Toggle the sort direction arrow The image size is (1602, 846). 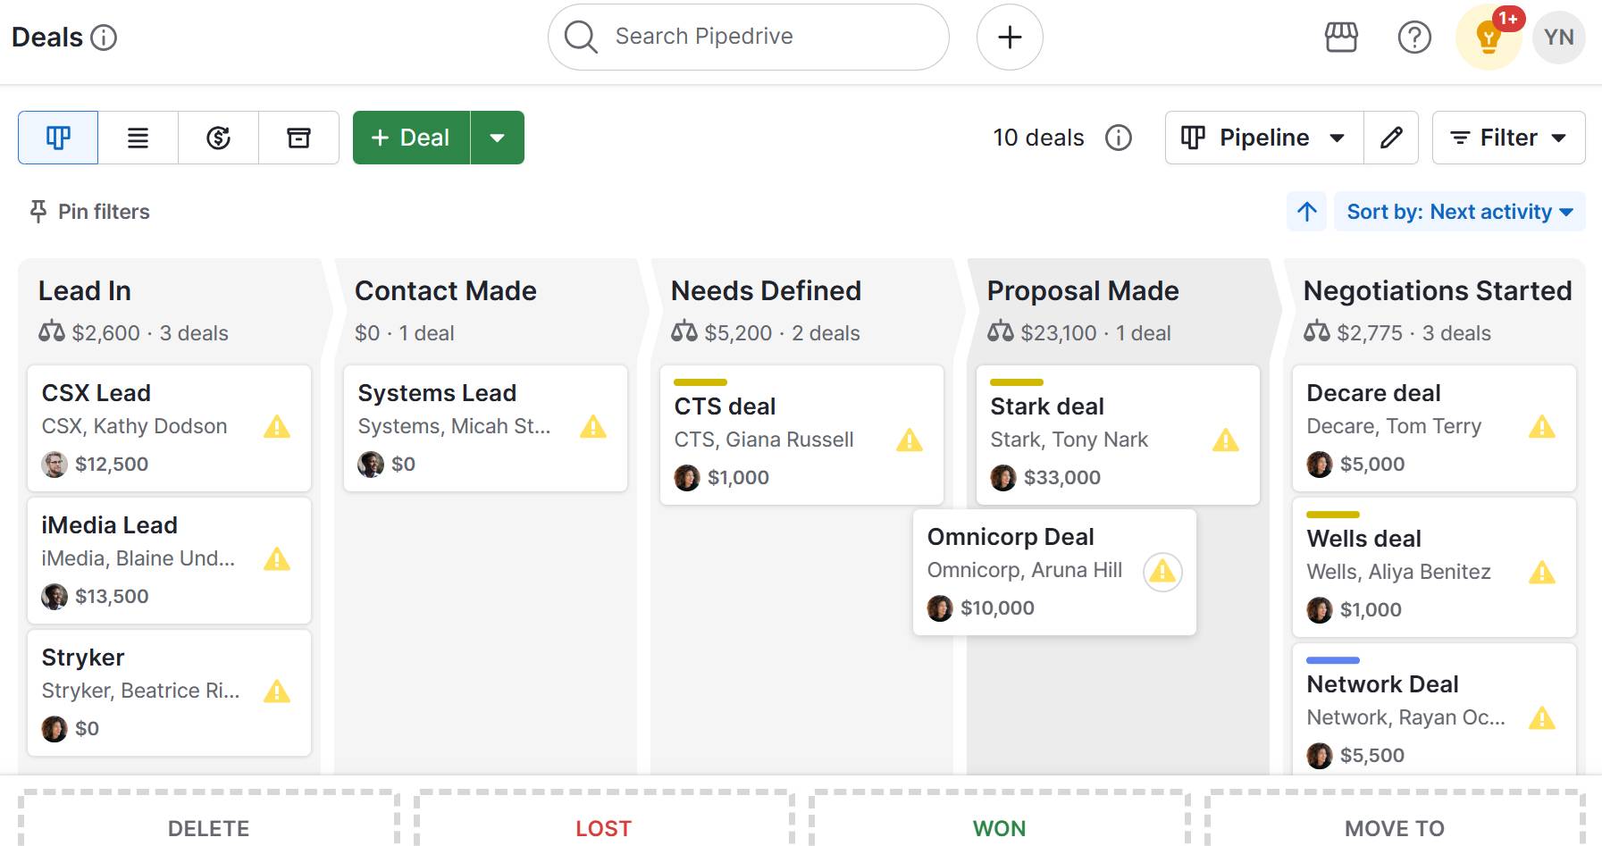1306,212
